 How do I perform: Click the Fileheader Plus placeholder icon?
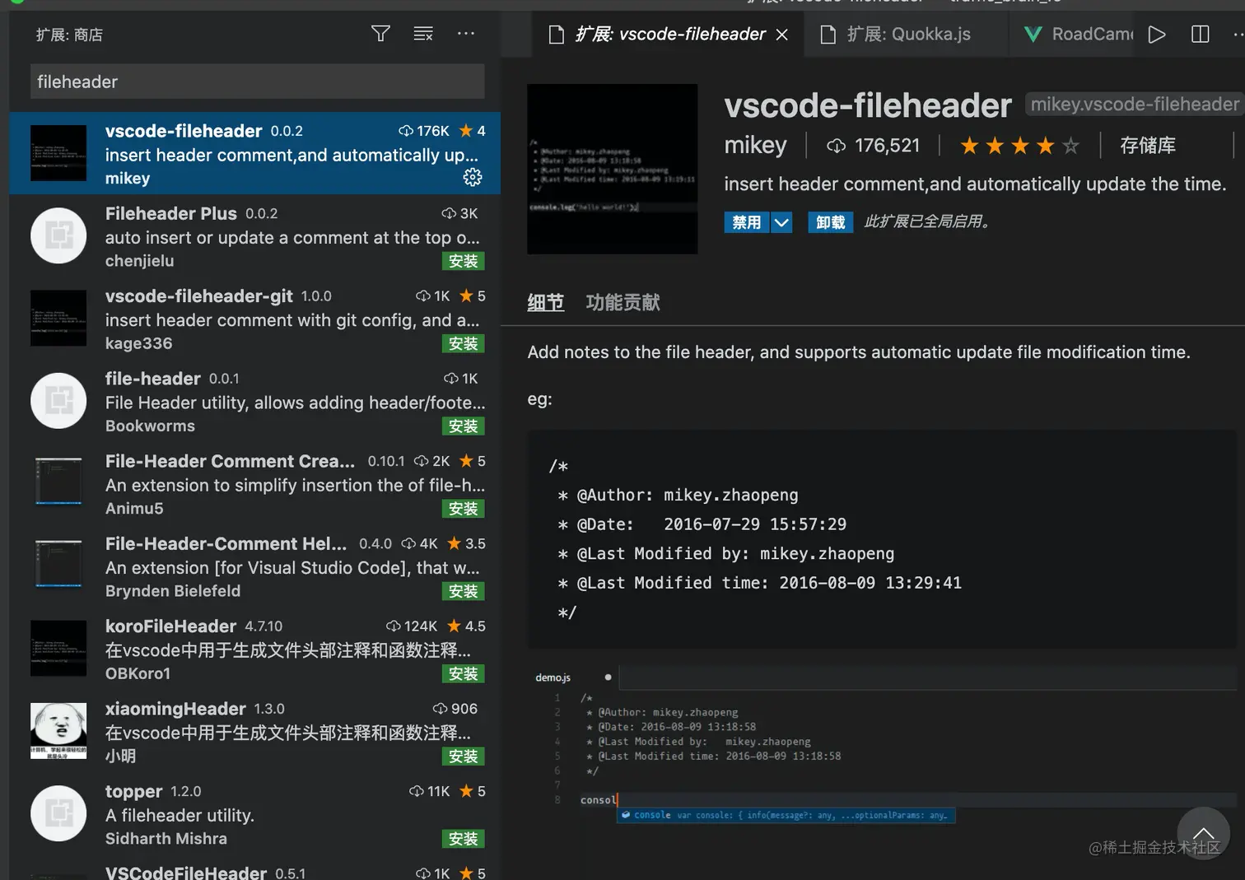point(58,235)
